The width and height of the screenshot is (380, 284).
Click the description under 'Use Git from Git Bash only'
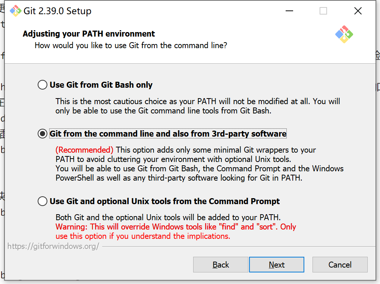186,106
